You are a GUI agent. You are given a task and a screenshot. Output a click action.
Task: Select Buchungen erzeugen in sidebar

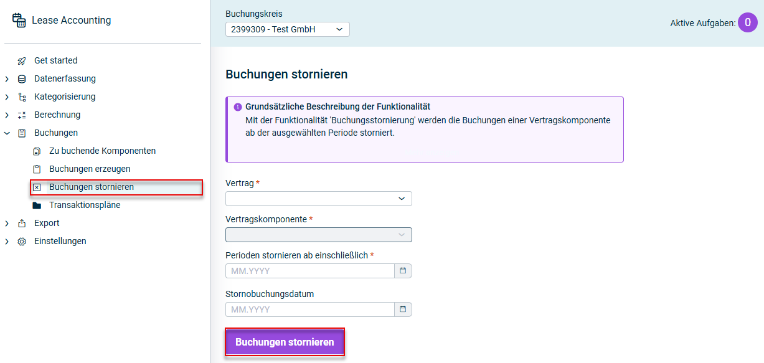90,169
